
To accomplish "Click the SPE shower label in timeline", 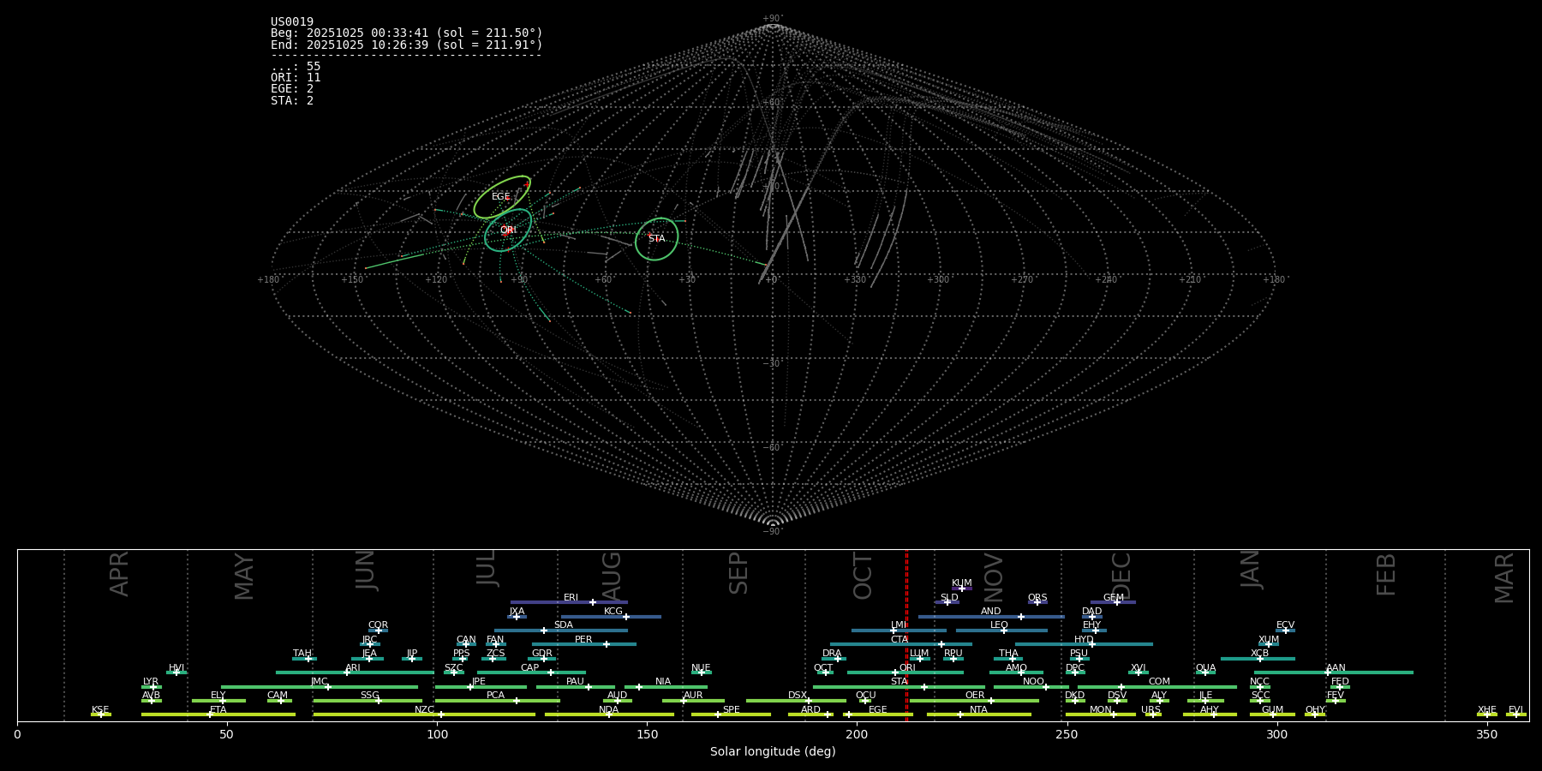I will 731,710.
